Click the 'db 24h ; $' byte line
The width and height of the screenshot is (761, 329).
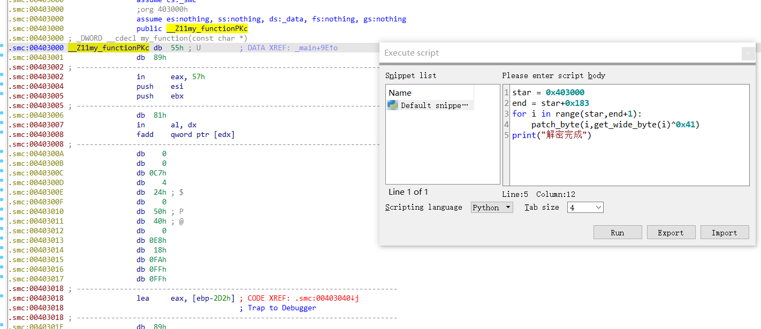point(160,192)
